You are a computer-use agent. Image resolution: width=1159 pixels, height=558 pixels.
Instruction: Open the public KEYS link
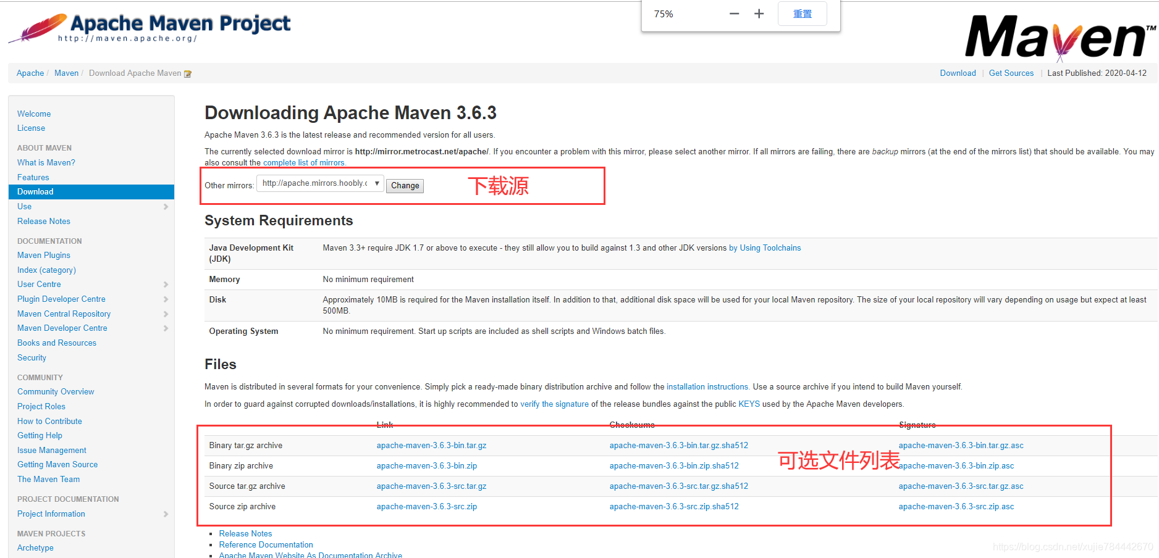(x=749, y=404)
